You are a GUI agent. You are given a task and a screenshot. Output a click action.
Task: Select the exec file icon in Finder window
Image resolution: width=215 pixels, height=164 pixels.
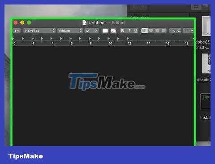[206, 102]
